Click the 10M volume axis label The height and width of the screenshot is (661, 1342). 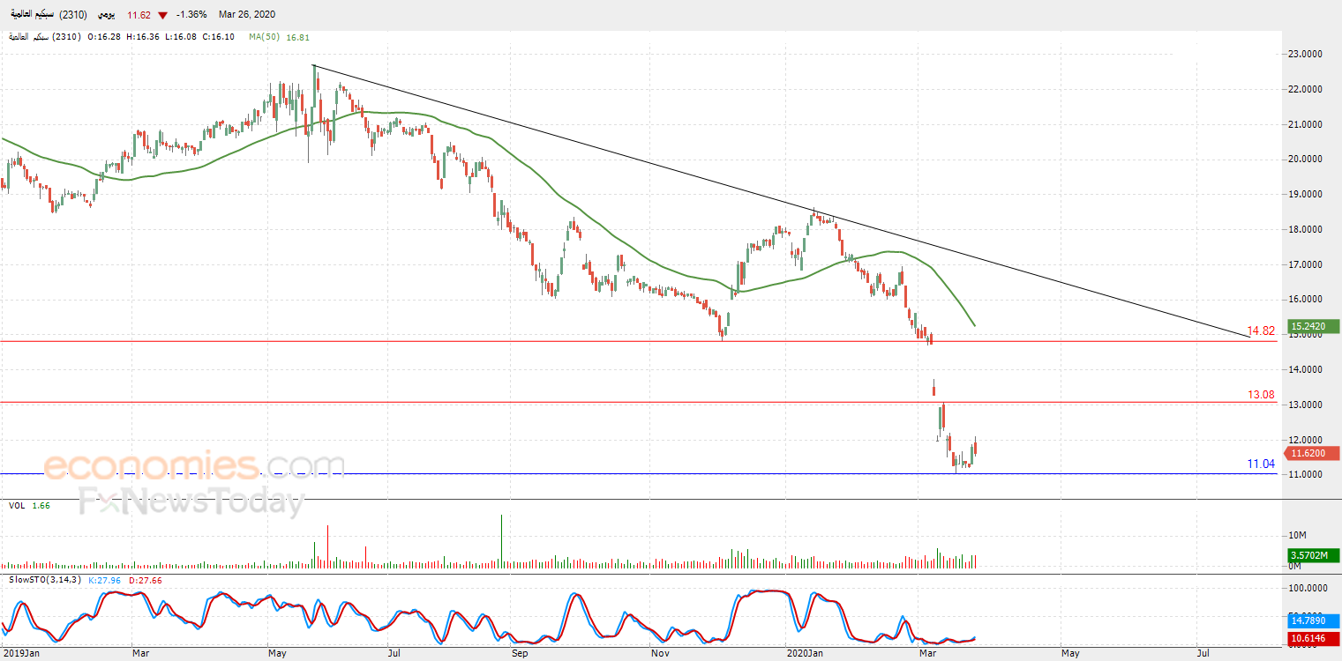tap(1298, 536)
